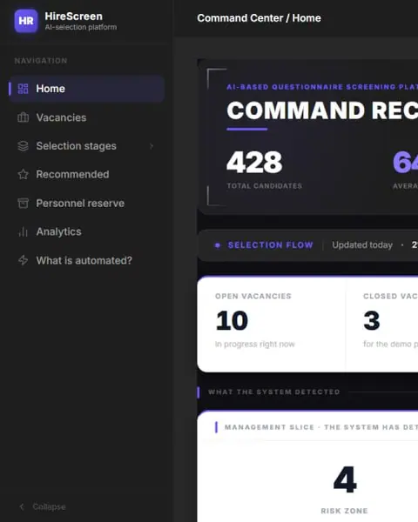This screenshot has height=522, width=418.
Task: Click the Analytics bar chart icon
Action: tap(23, 231)
